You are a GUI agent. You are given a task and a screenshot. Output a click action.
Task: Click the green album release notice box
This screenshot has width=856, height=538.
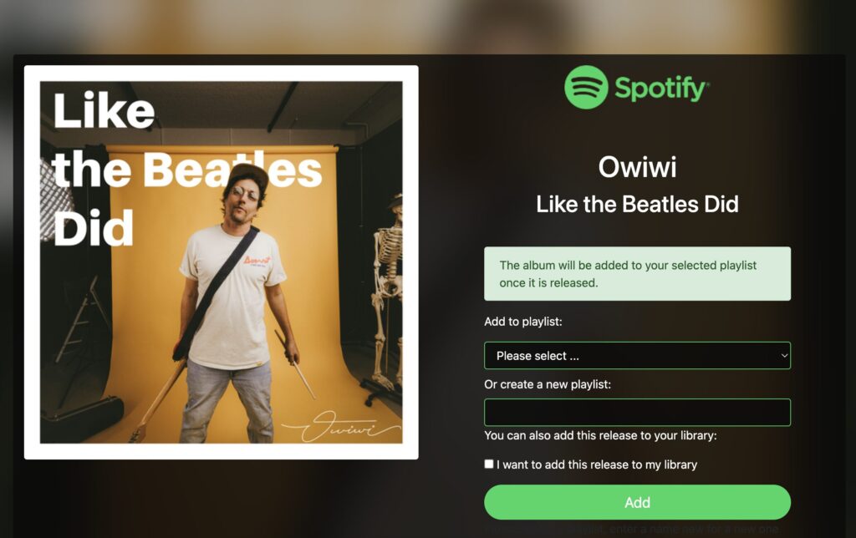click(x=637, y=273)
